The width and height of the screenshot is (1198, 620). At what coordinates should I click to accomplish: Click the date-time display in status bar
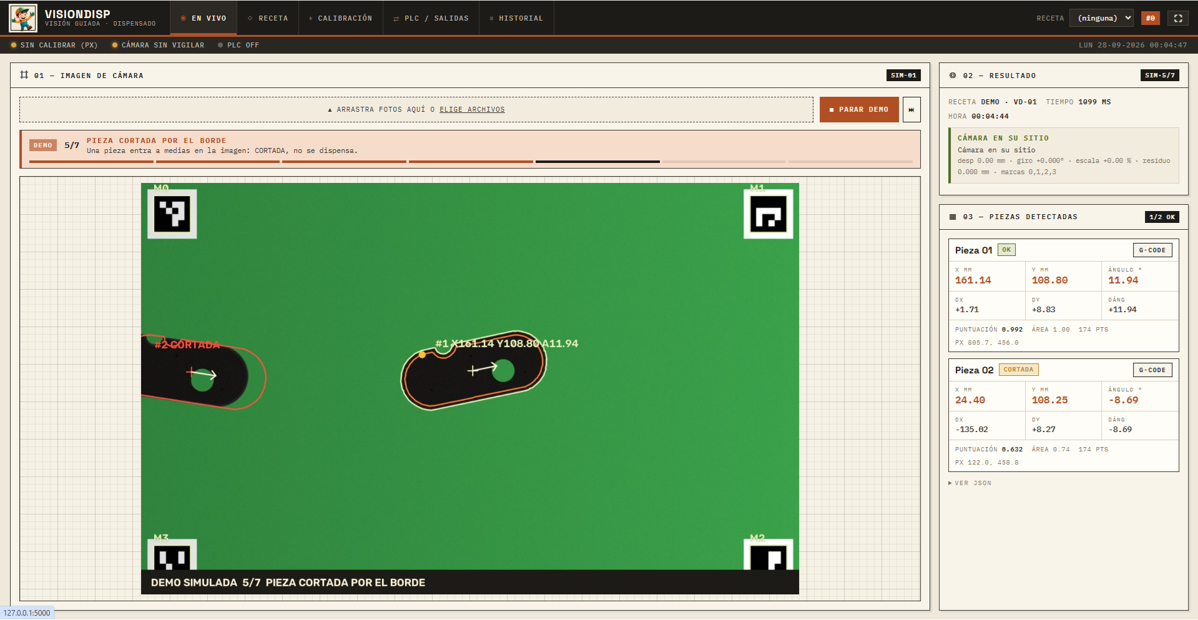[1133, 45]
